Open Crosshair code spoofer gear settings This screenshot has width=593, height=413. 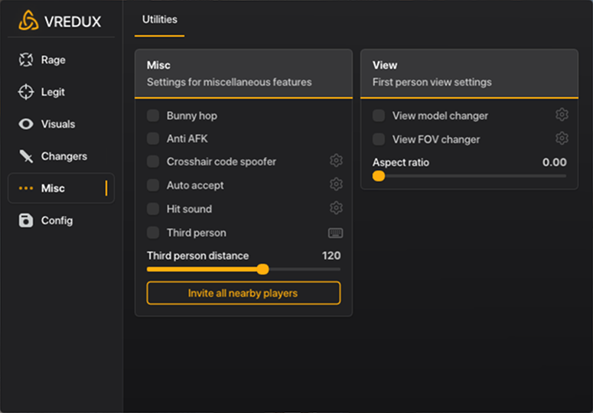tap(335, 161)
